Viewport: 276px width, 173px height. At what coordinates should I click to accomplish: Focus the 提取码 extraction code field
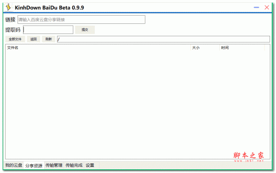[x=48, y=30]
